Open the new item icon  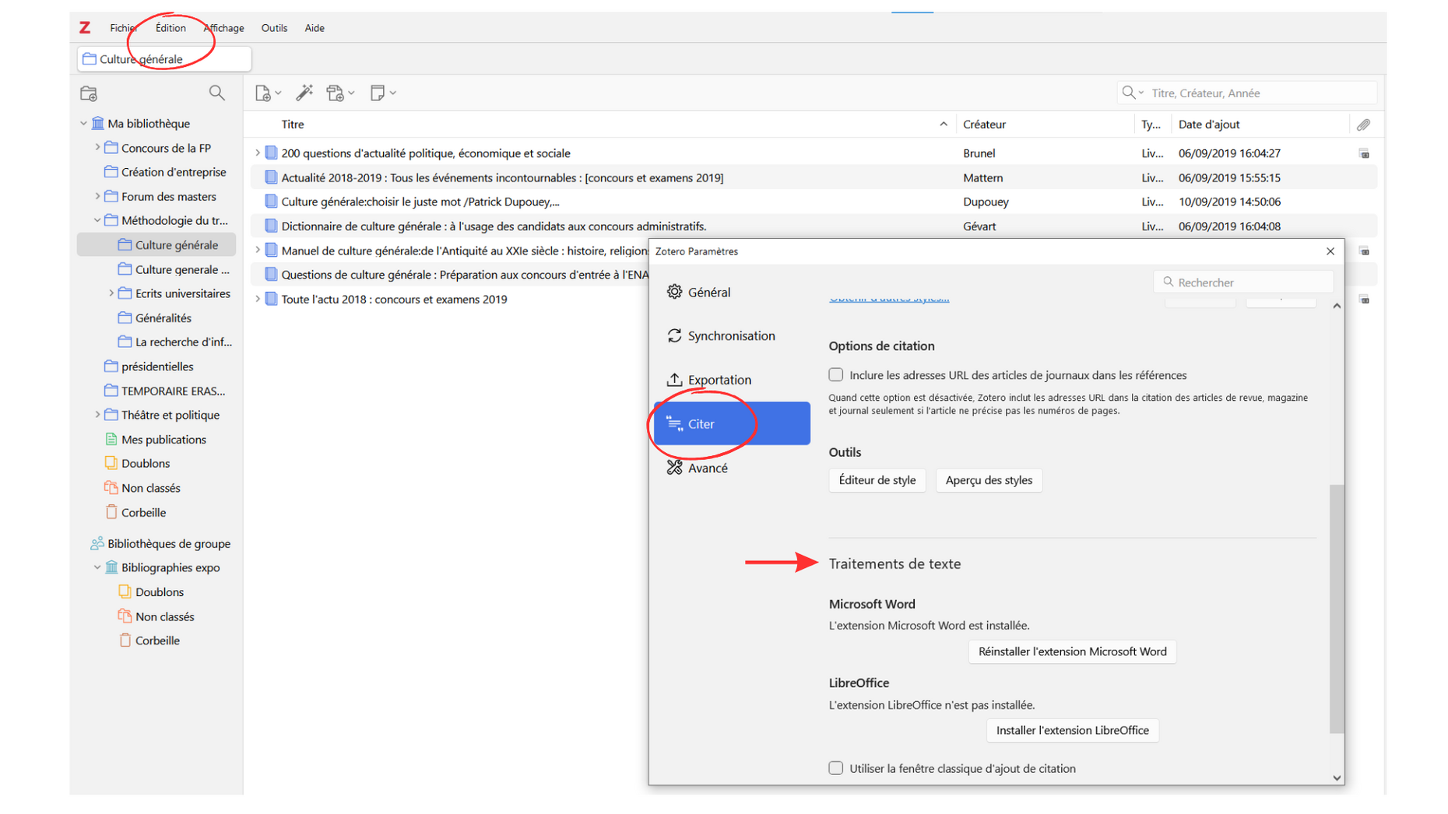click(264, 93)
